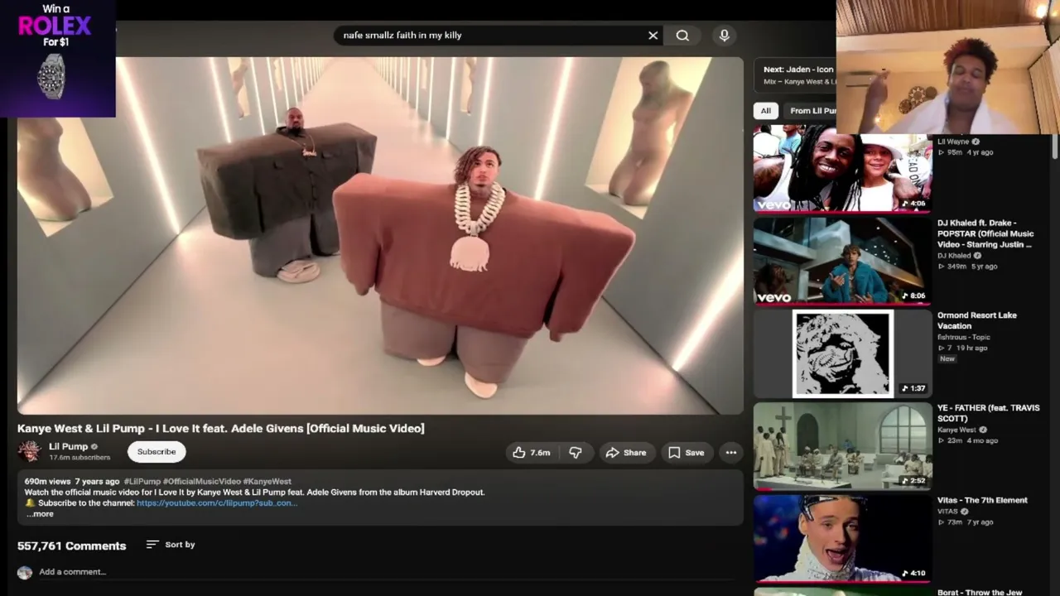
Task: Open the Vitas - The 7th Element title
Action: (982, 501)
